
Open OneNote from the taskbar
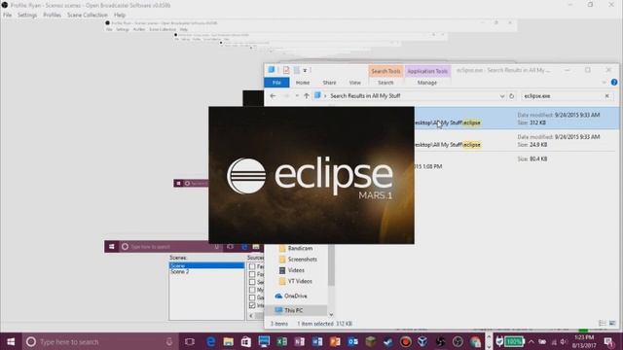coord(300,341)
